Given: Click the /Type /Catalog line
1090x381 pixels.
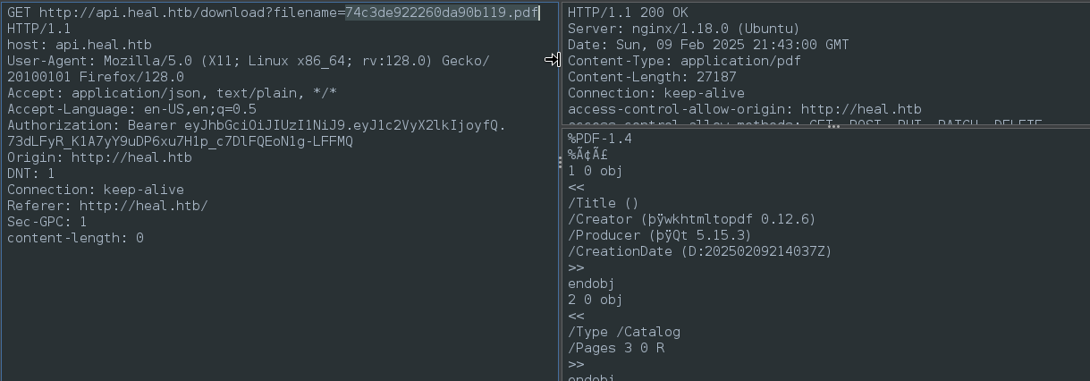Looking at the screenshot, I should pyautogui.click(x=624, y=332).
